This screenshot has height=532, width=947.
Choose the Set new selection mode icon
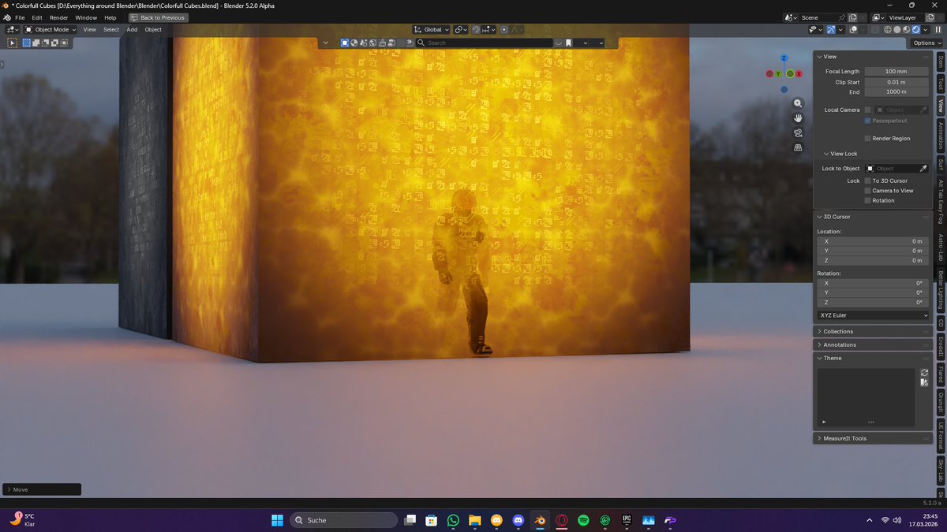(x=27, y=43)
